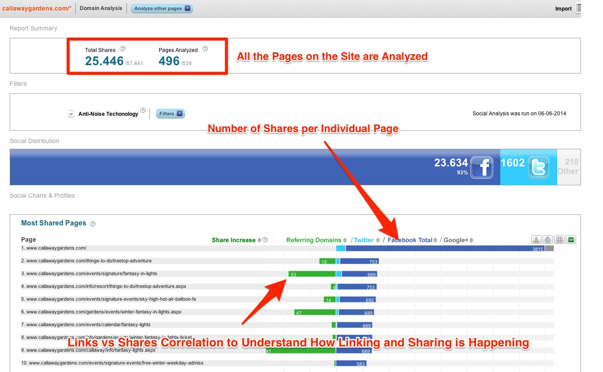Click the download icon above Most Shared Pages
603x372 pixels.
pos(536,239)
